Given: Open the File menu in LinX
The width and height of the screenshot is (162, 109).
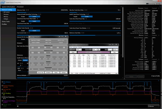Looking at the screenshot, I should 71,47.
